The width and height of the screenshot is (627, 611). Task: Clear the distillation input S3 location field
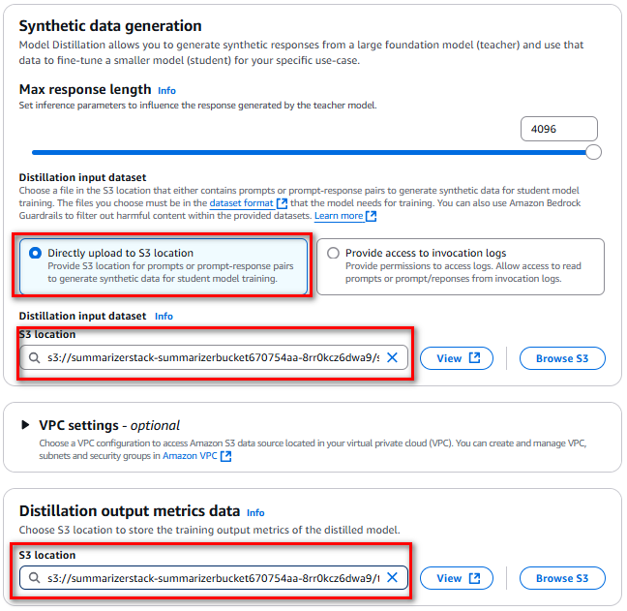(x=392, y=357)
